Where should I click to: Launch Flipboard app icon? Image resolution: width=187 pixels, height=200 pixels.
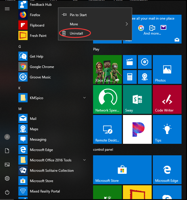pos(23,25)
